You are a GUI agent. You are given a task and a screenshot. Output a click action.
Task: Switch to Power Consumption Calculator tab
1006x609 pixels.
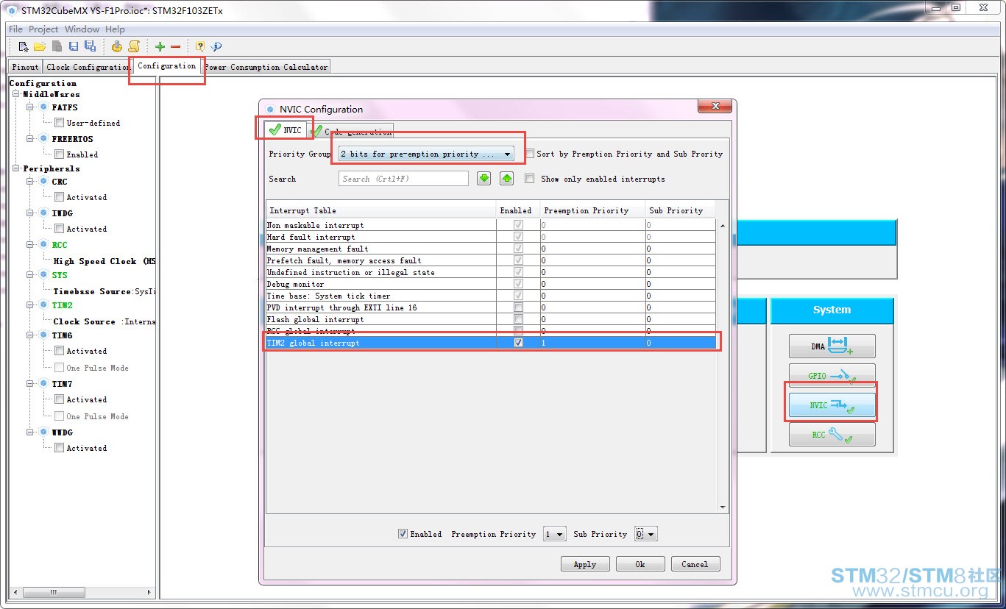(266, 67)
